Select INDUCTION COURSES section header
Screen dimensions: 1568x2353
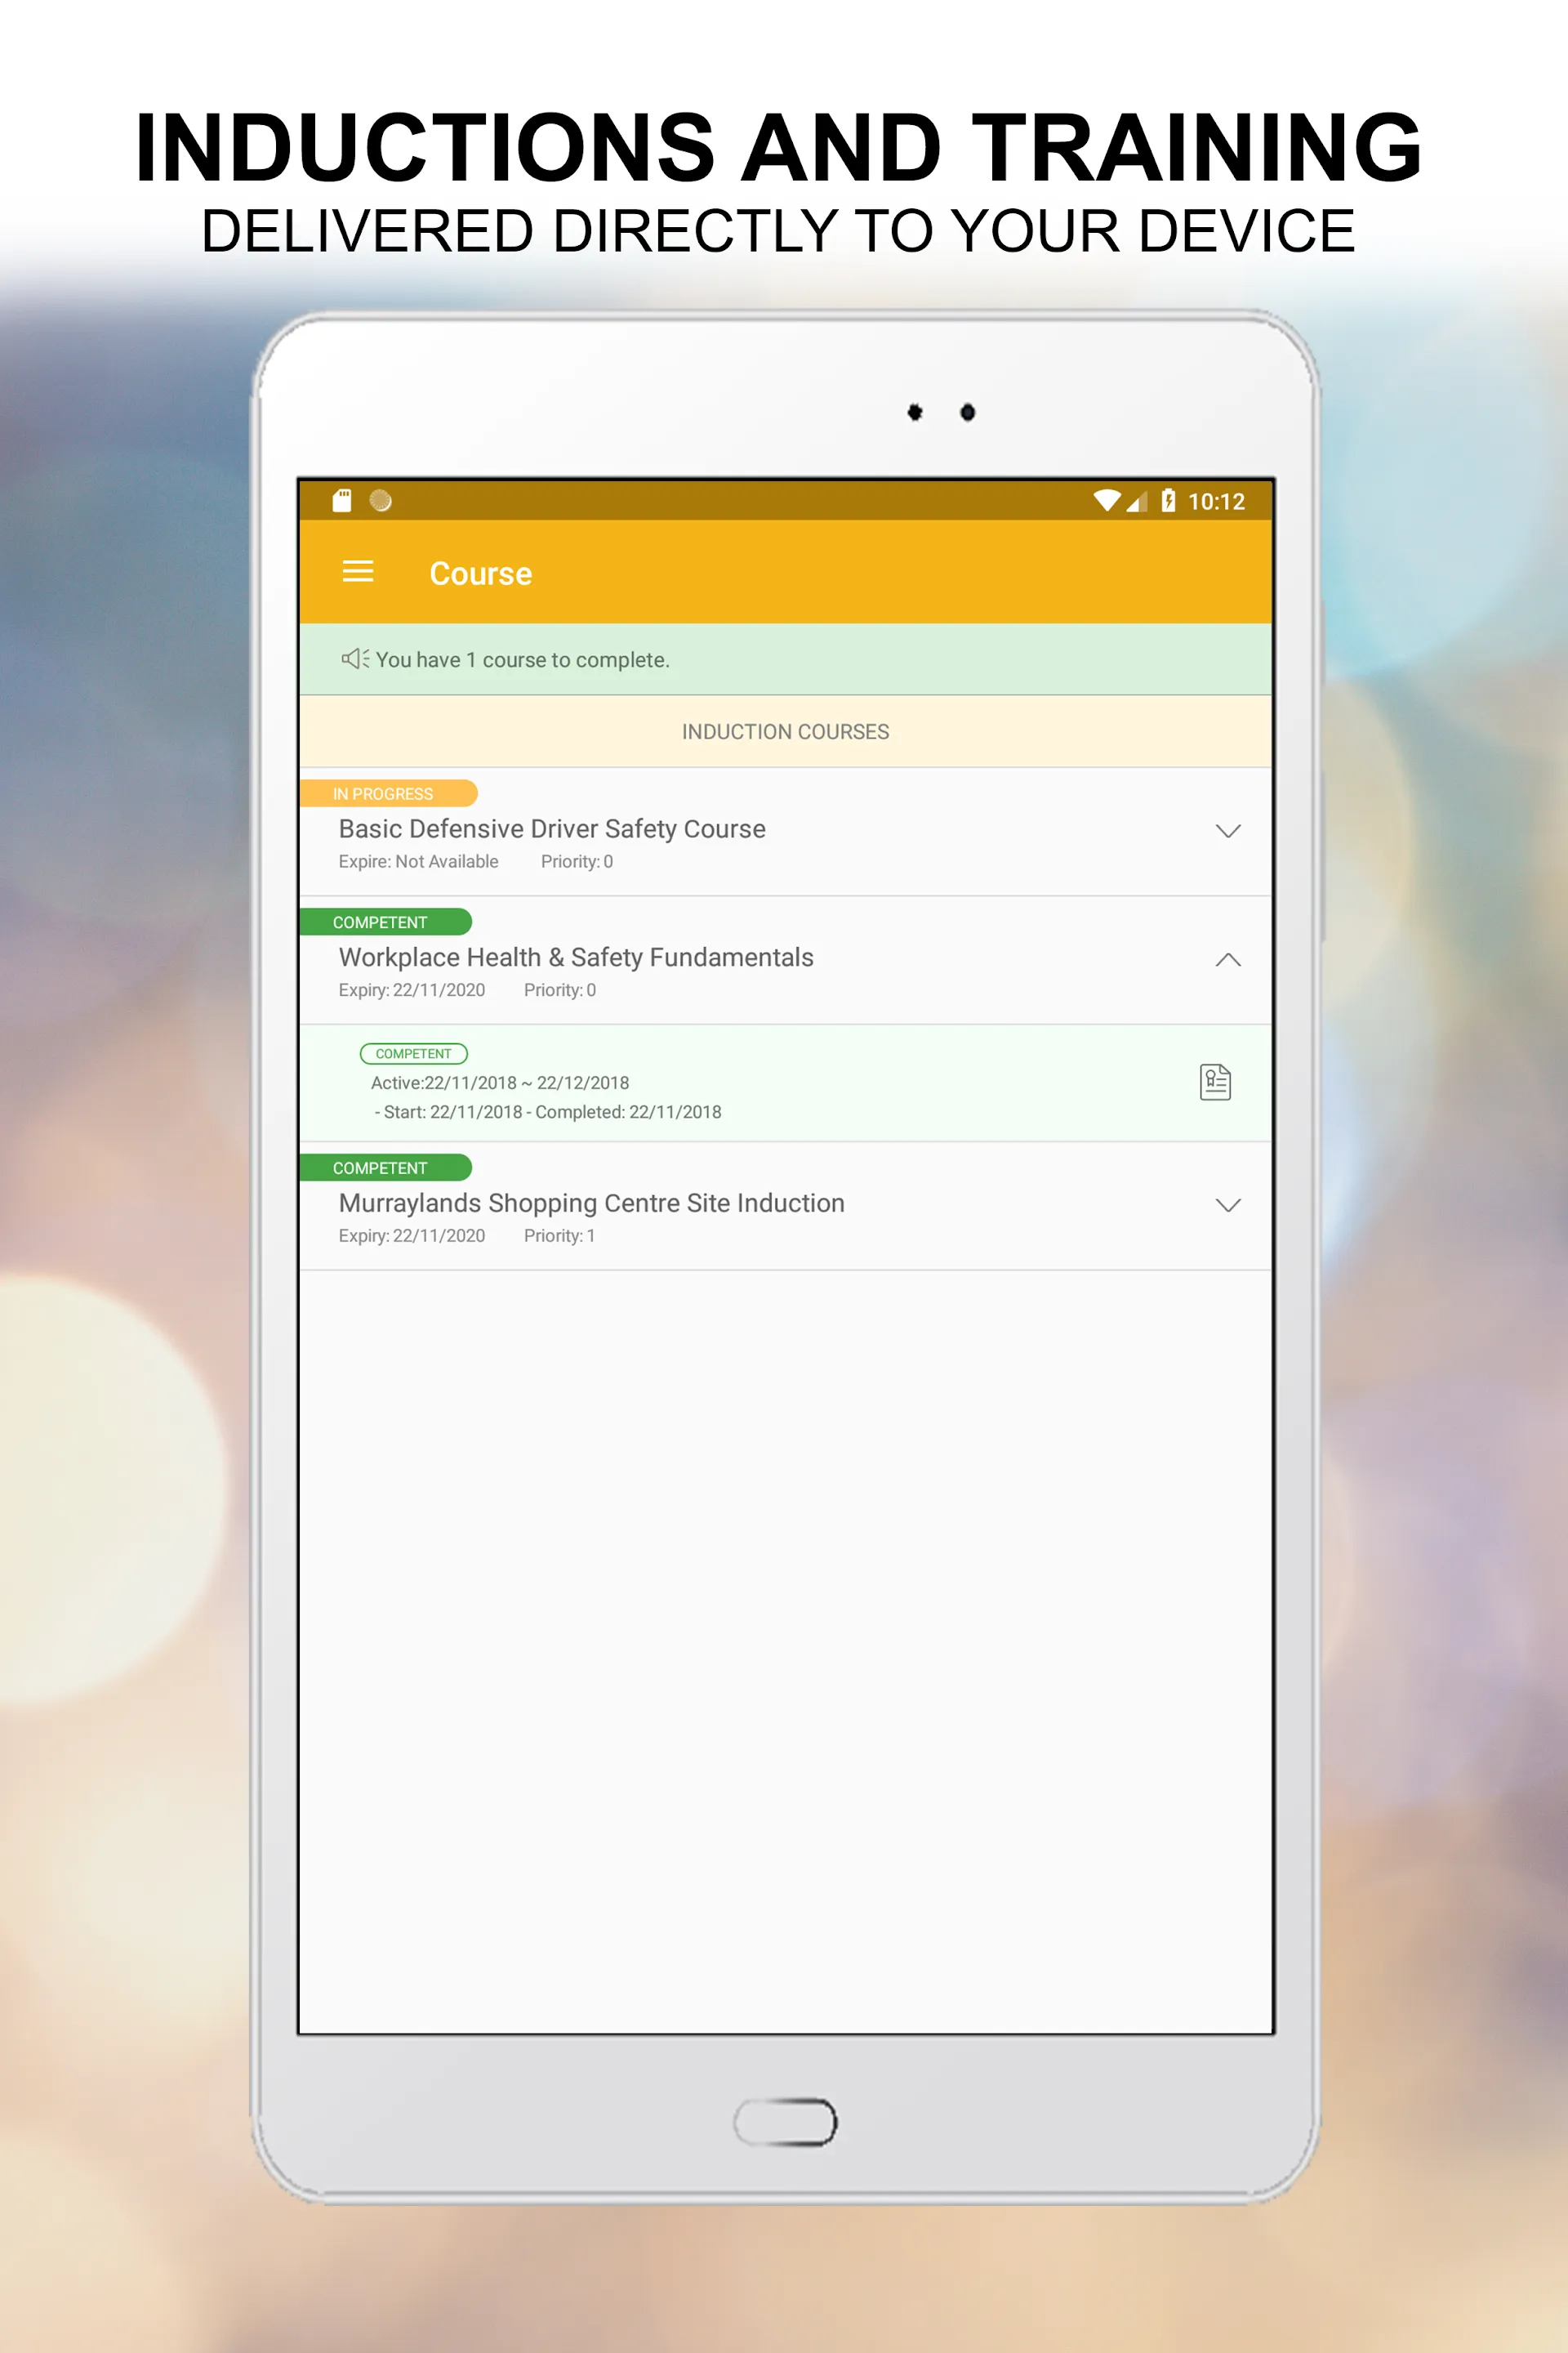784,732
